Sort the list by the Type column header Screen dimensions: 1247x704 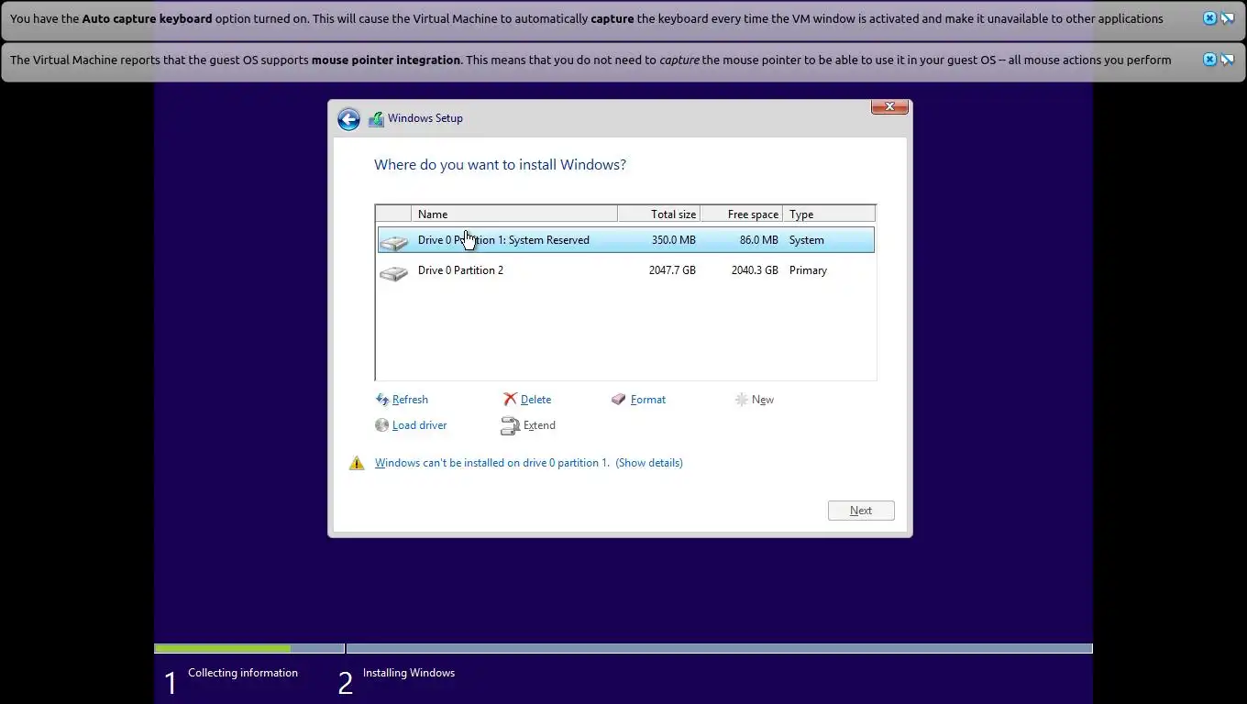pos(829,214)
